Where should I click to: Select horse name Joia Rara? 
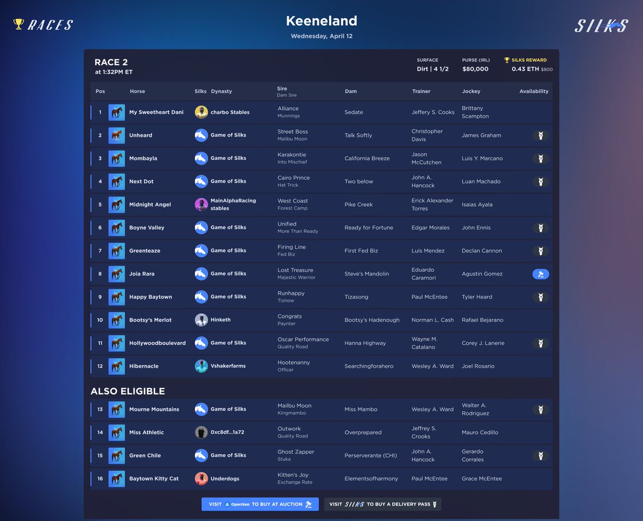[142, 274]
